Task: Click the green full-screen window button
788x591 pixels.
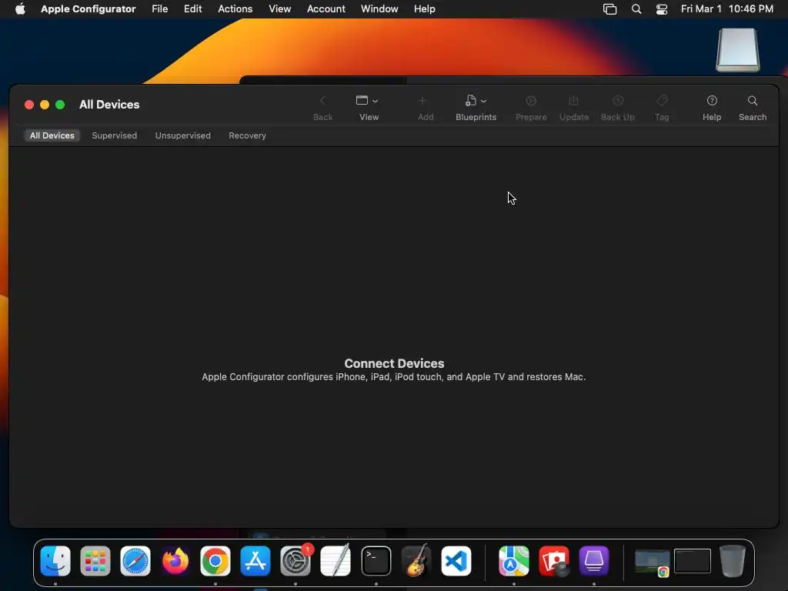Action: 60,105
